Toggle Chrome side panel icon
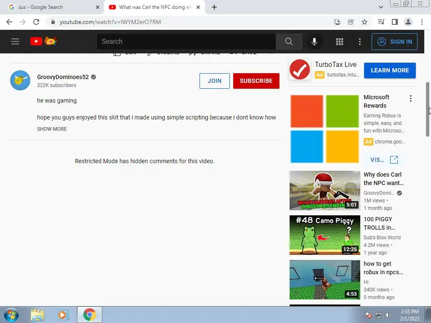The width and height of the screenshot is (431, 323). point(395,22)
